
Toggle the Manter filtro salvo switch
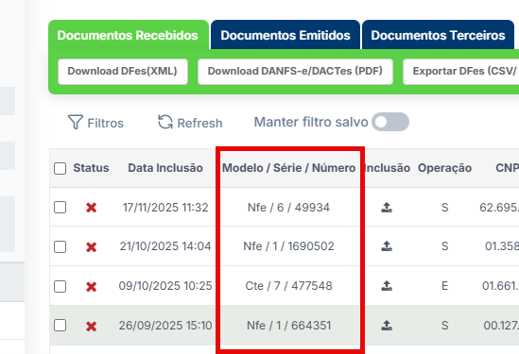pos(390,122)
